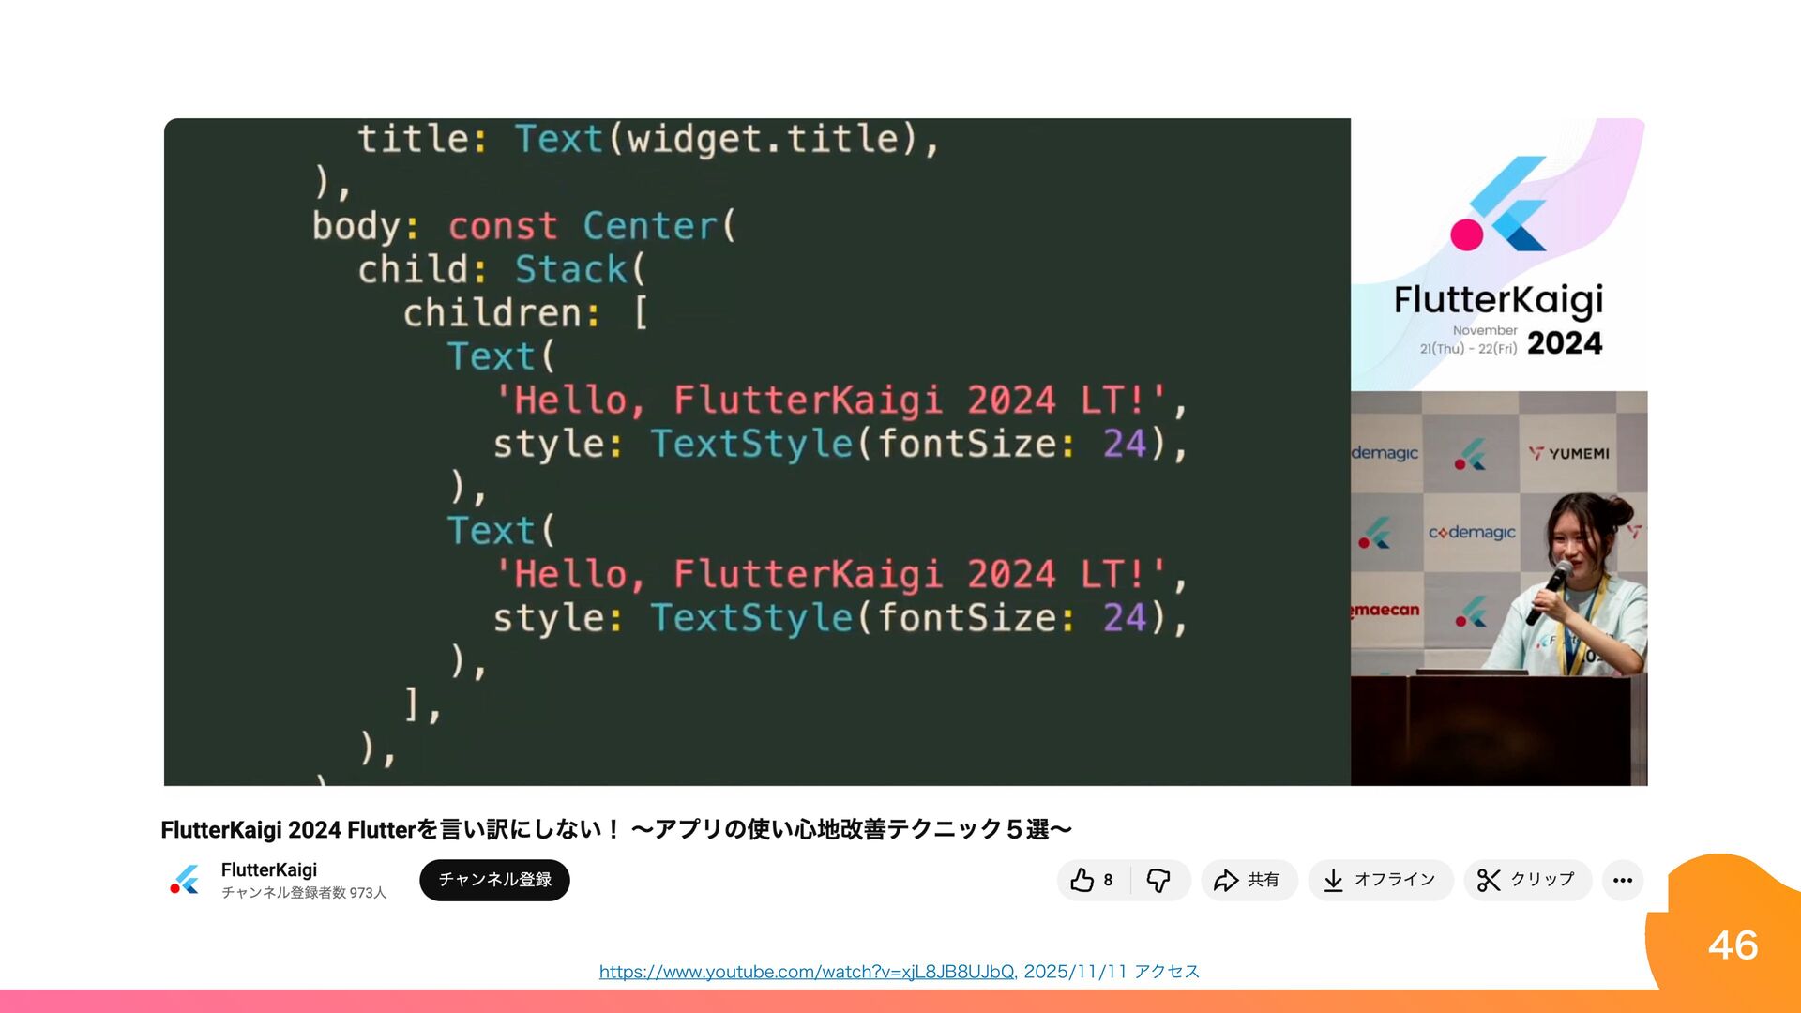Click the offline download arrow icon
The image size is (1801, 1013).
coord(1333,880)
